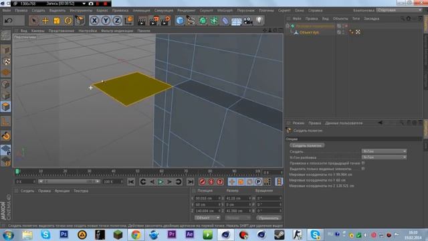Image resolution: width=428 pixels, height=241 pixels.
Task: Open the layout dropdown showing Стартовая
Action: 399,10
